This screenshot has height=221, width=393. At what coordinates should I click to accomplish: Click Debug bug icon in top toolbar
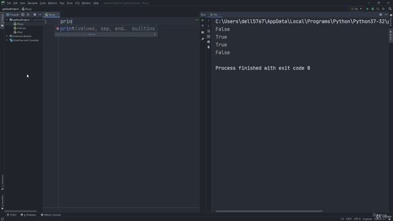click(x=373, y=9)
